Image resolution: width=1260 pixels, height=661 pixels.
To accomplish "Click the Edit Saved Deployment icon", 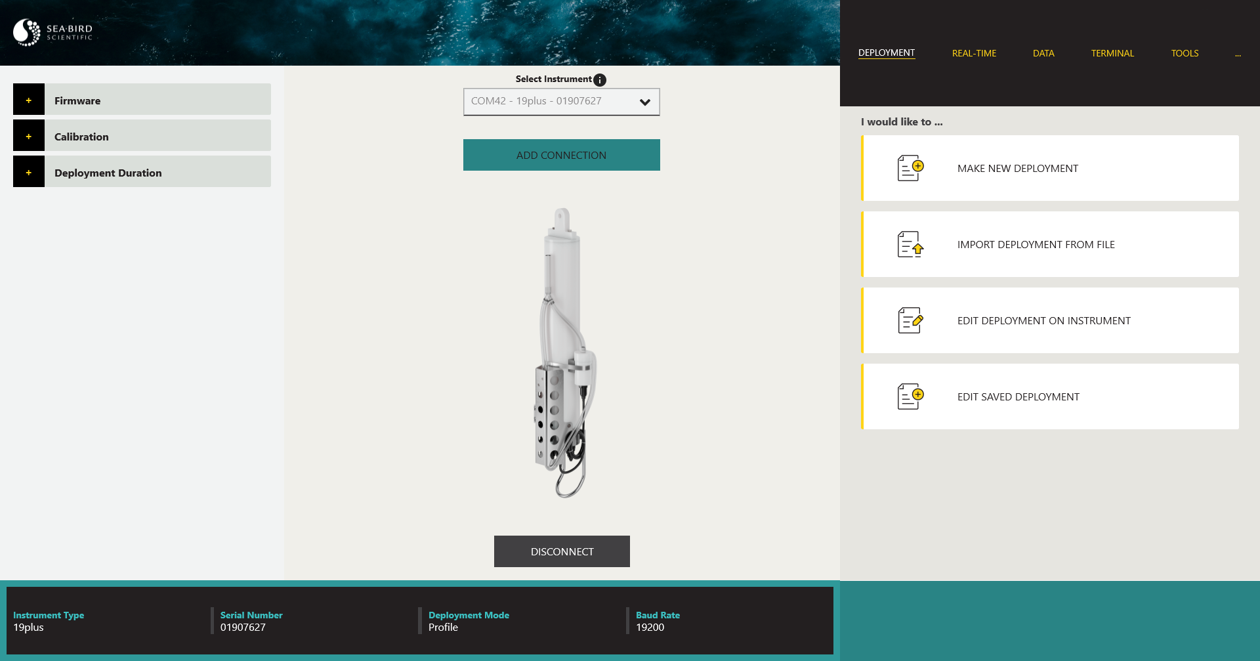I will (x=910, y=396).
